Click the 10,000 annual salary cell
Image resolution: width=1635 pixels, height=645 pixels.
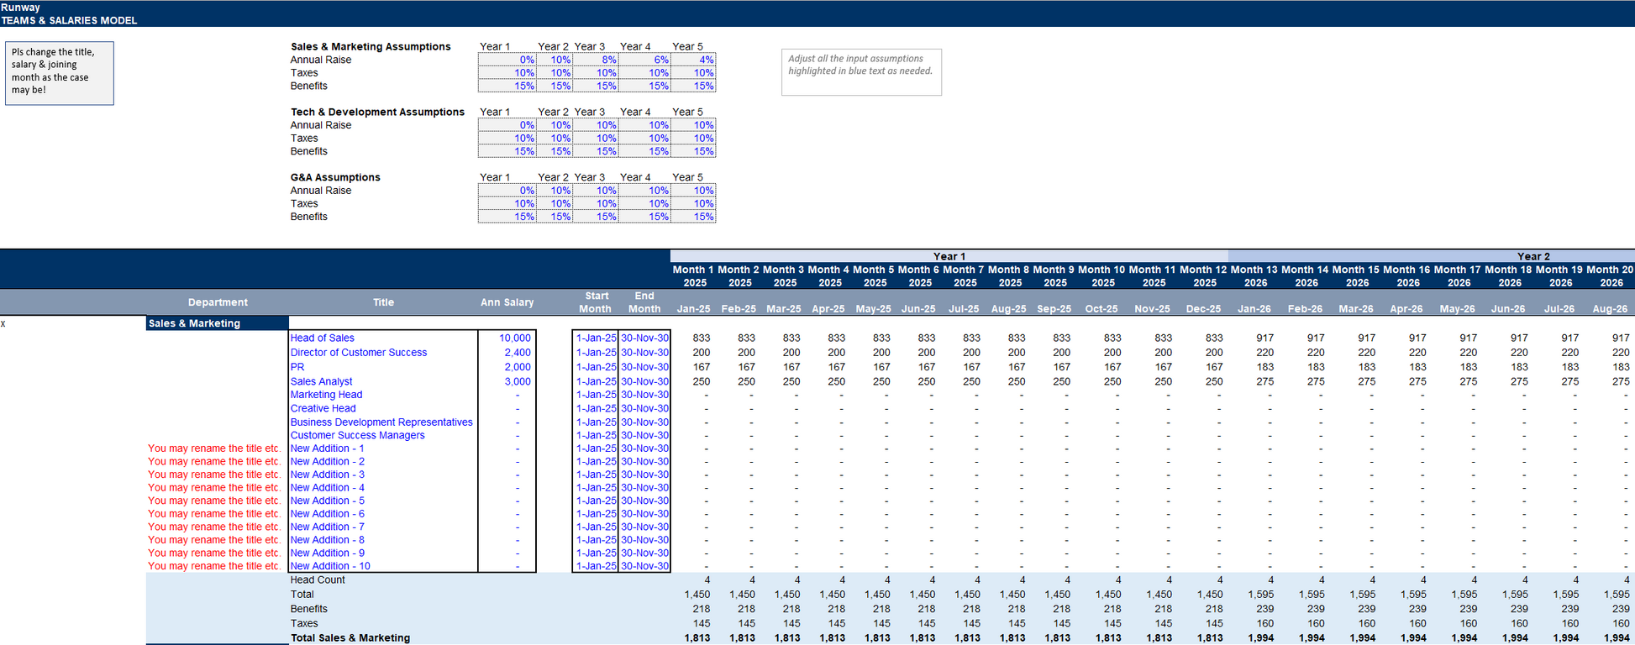[x=514, y=338]
